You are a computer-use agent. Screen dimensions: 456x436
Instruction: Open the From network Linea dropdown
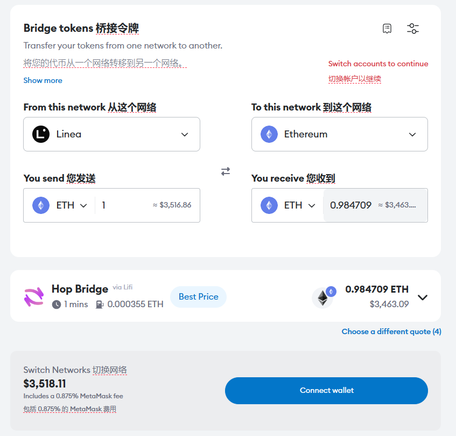tap(111, 134)
